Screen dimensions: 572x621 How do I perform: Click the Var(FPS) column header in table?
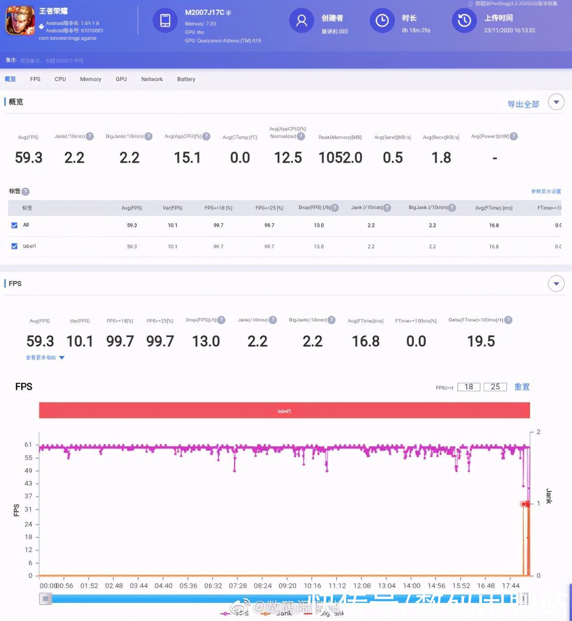point(173,208)
